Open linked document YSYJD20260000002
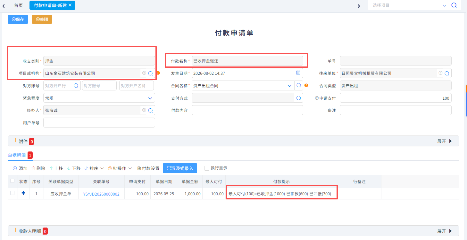Screen dimensions: 467x240 click(101, 194)
